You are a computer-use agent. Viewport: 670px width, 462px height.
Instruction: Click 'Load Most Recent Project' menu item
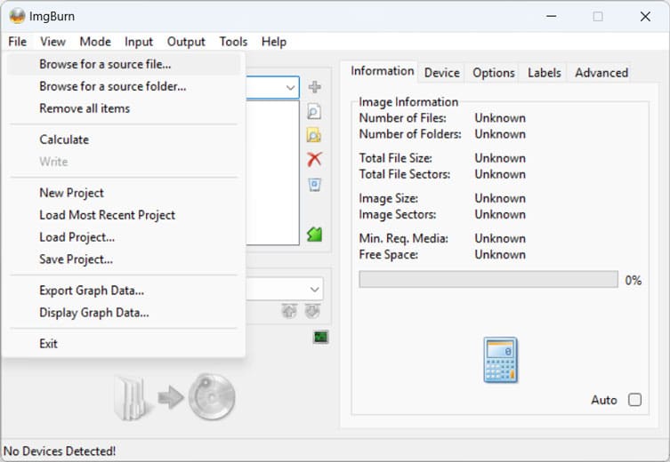(x=107, y=215)
